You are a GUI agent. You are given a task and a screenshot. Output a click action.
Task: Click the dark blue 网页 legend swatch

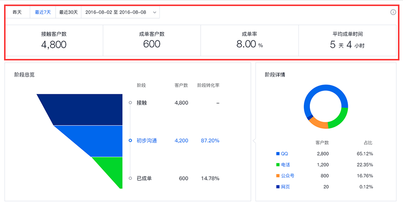[x=278, y=187]
